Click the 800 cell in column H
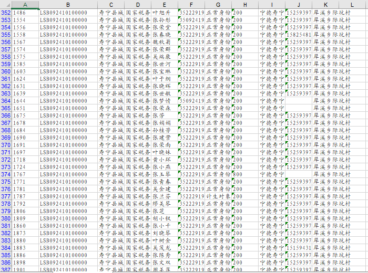The width and height of the screenshot is (368, 273). (x=245, y=174)
